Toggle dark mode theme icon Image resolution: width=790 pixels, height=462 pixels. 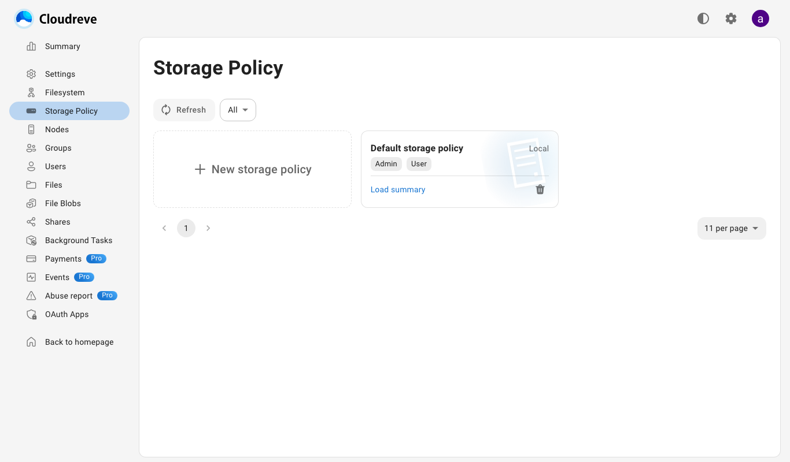point(703,18)
